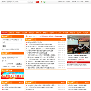Open 广西民族师范学院附属中学2019年招生简章 news item

tap(40, 44)
